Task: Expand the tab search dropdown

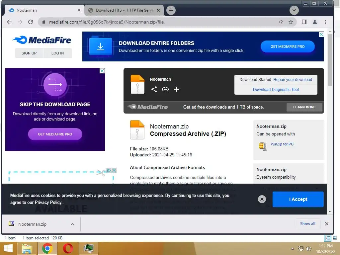Action: pos(294,10)
